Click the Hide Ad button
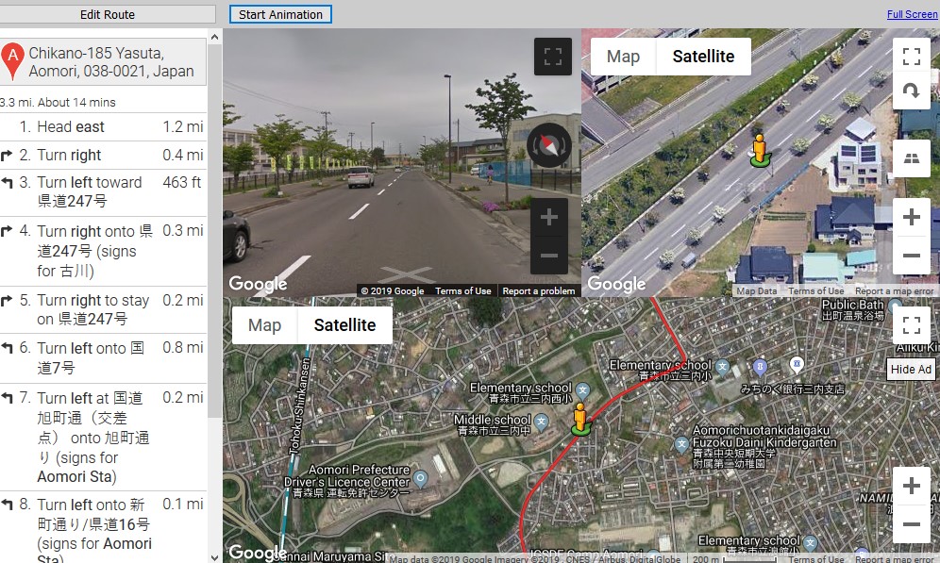 pos(911,369)
